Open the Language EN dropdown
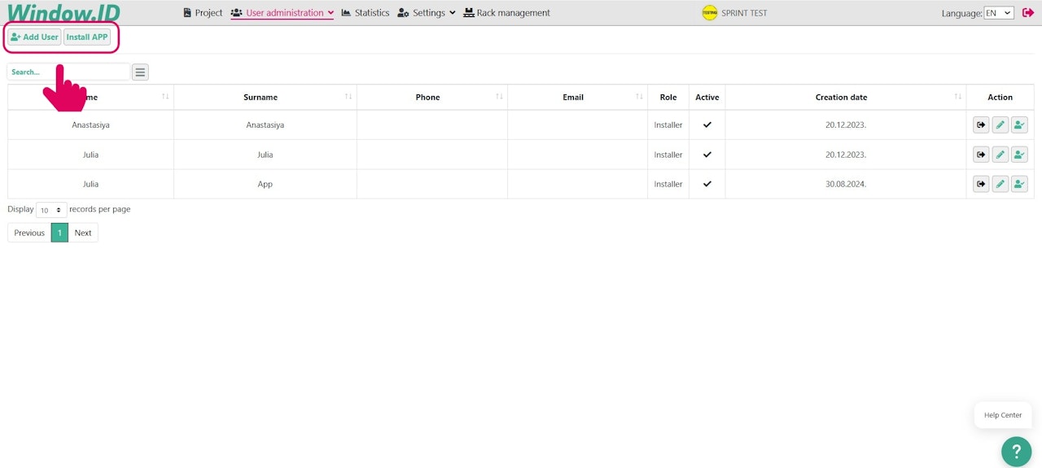 (x=999, y=13)
